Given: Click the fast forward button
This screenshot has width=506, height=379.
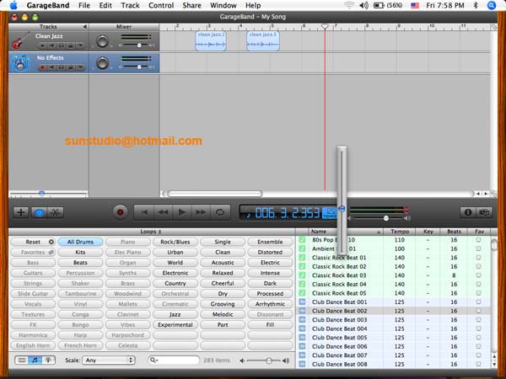Looking at the screenshot, I should [x=201, y=212].
